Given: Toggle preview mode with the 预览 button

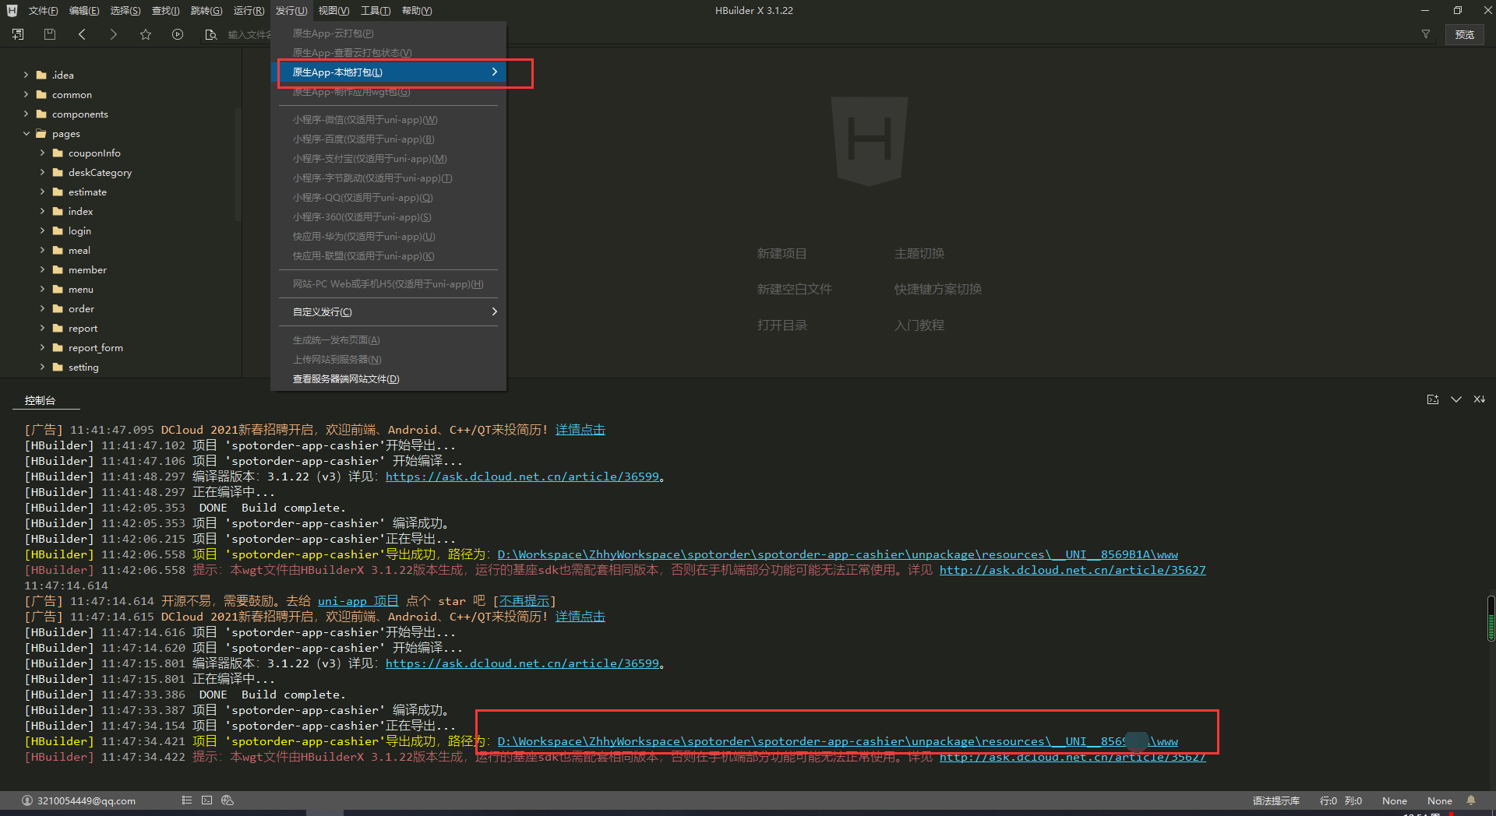Looking at the screenshot, I should (1464, 34).
